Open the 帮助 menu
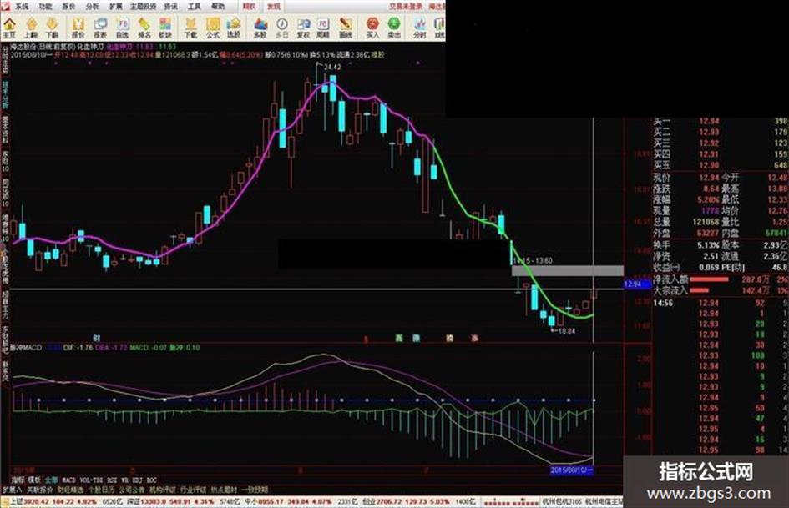 tap(218, 7)
